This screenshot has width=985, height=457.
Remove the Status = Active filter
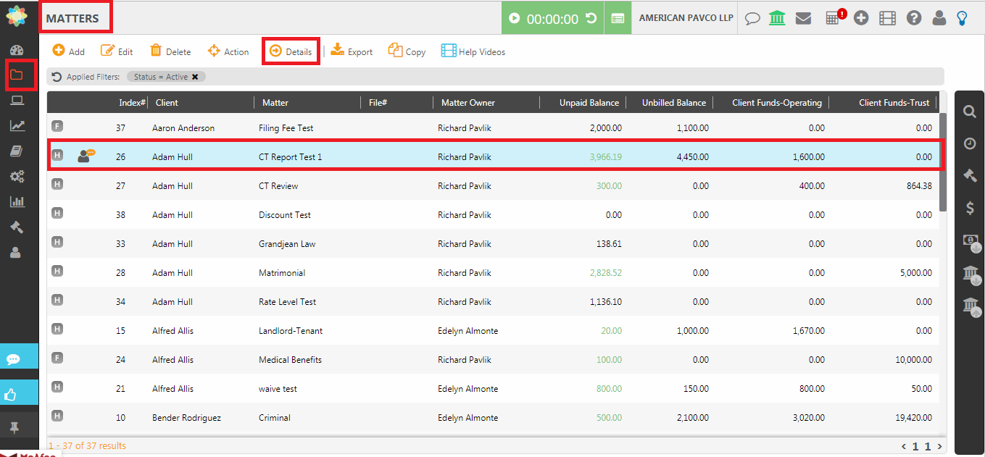(195, 77)
